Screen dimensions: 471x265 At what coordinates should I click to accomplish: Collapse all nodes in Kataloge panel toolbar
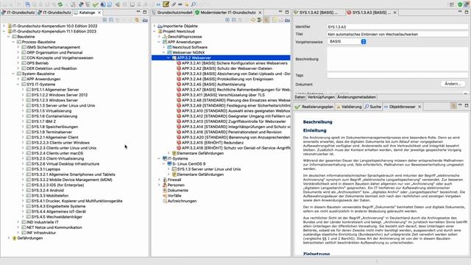[x=111, y=20]
